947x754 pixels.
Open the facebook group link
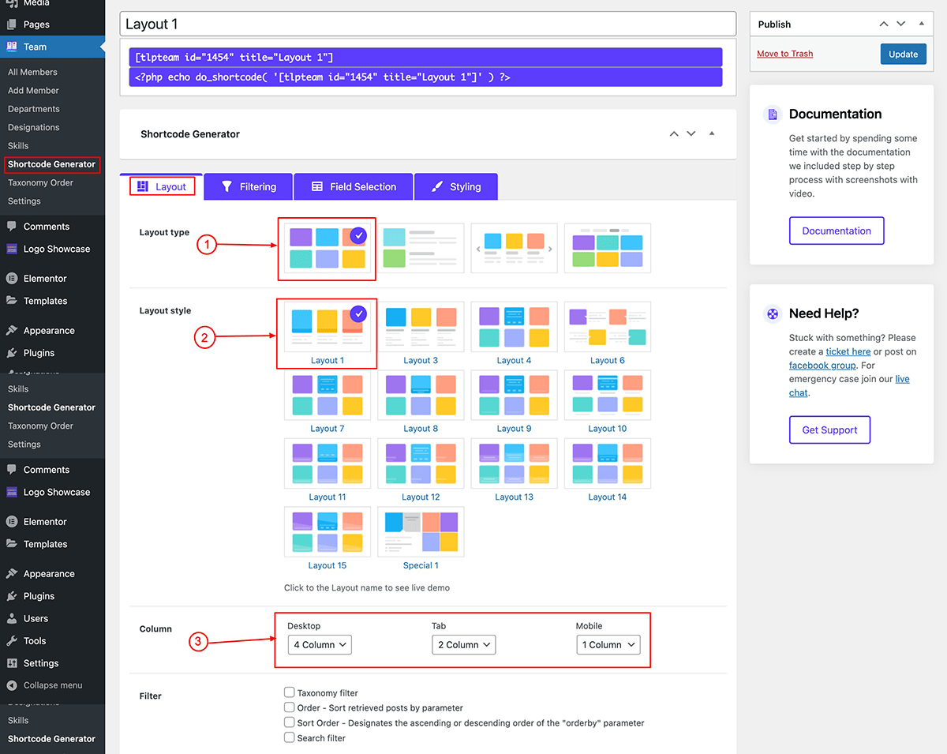click(822, 366)
